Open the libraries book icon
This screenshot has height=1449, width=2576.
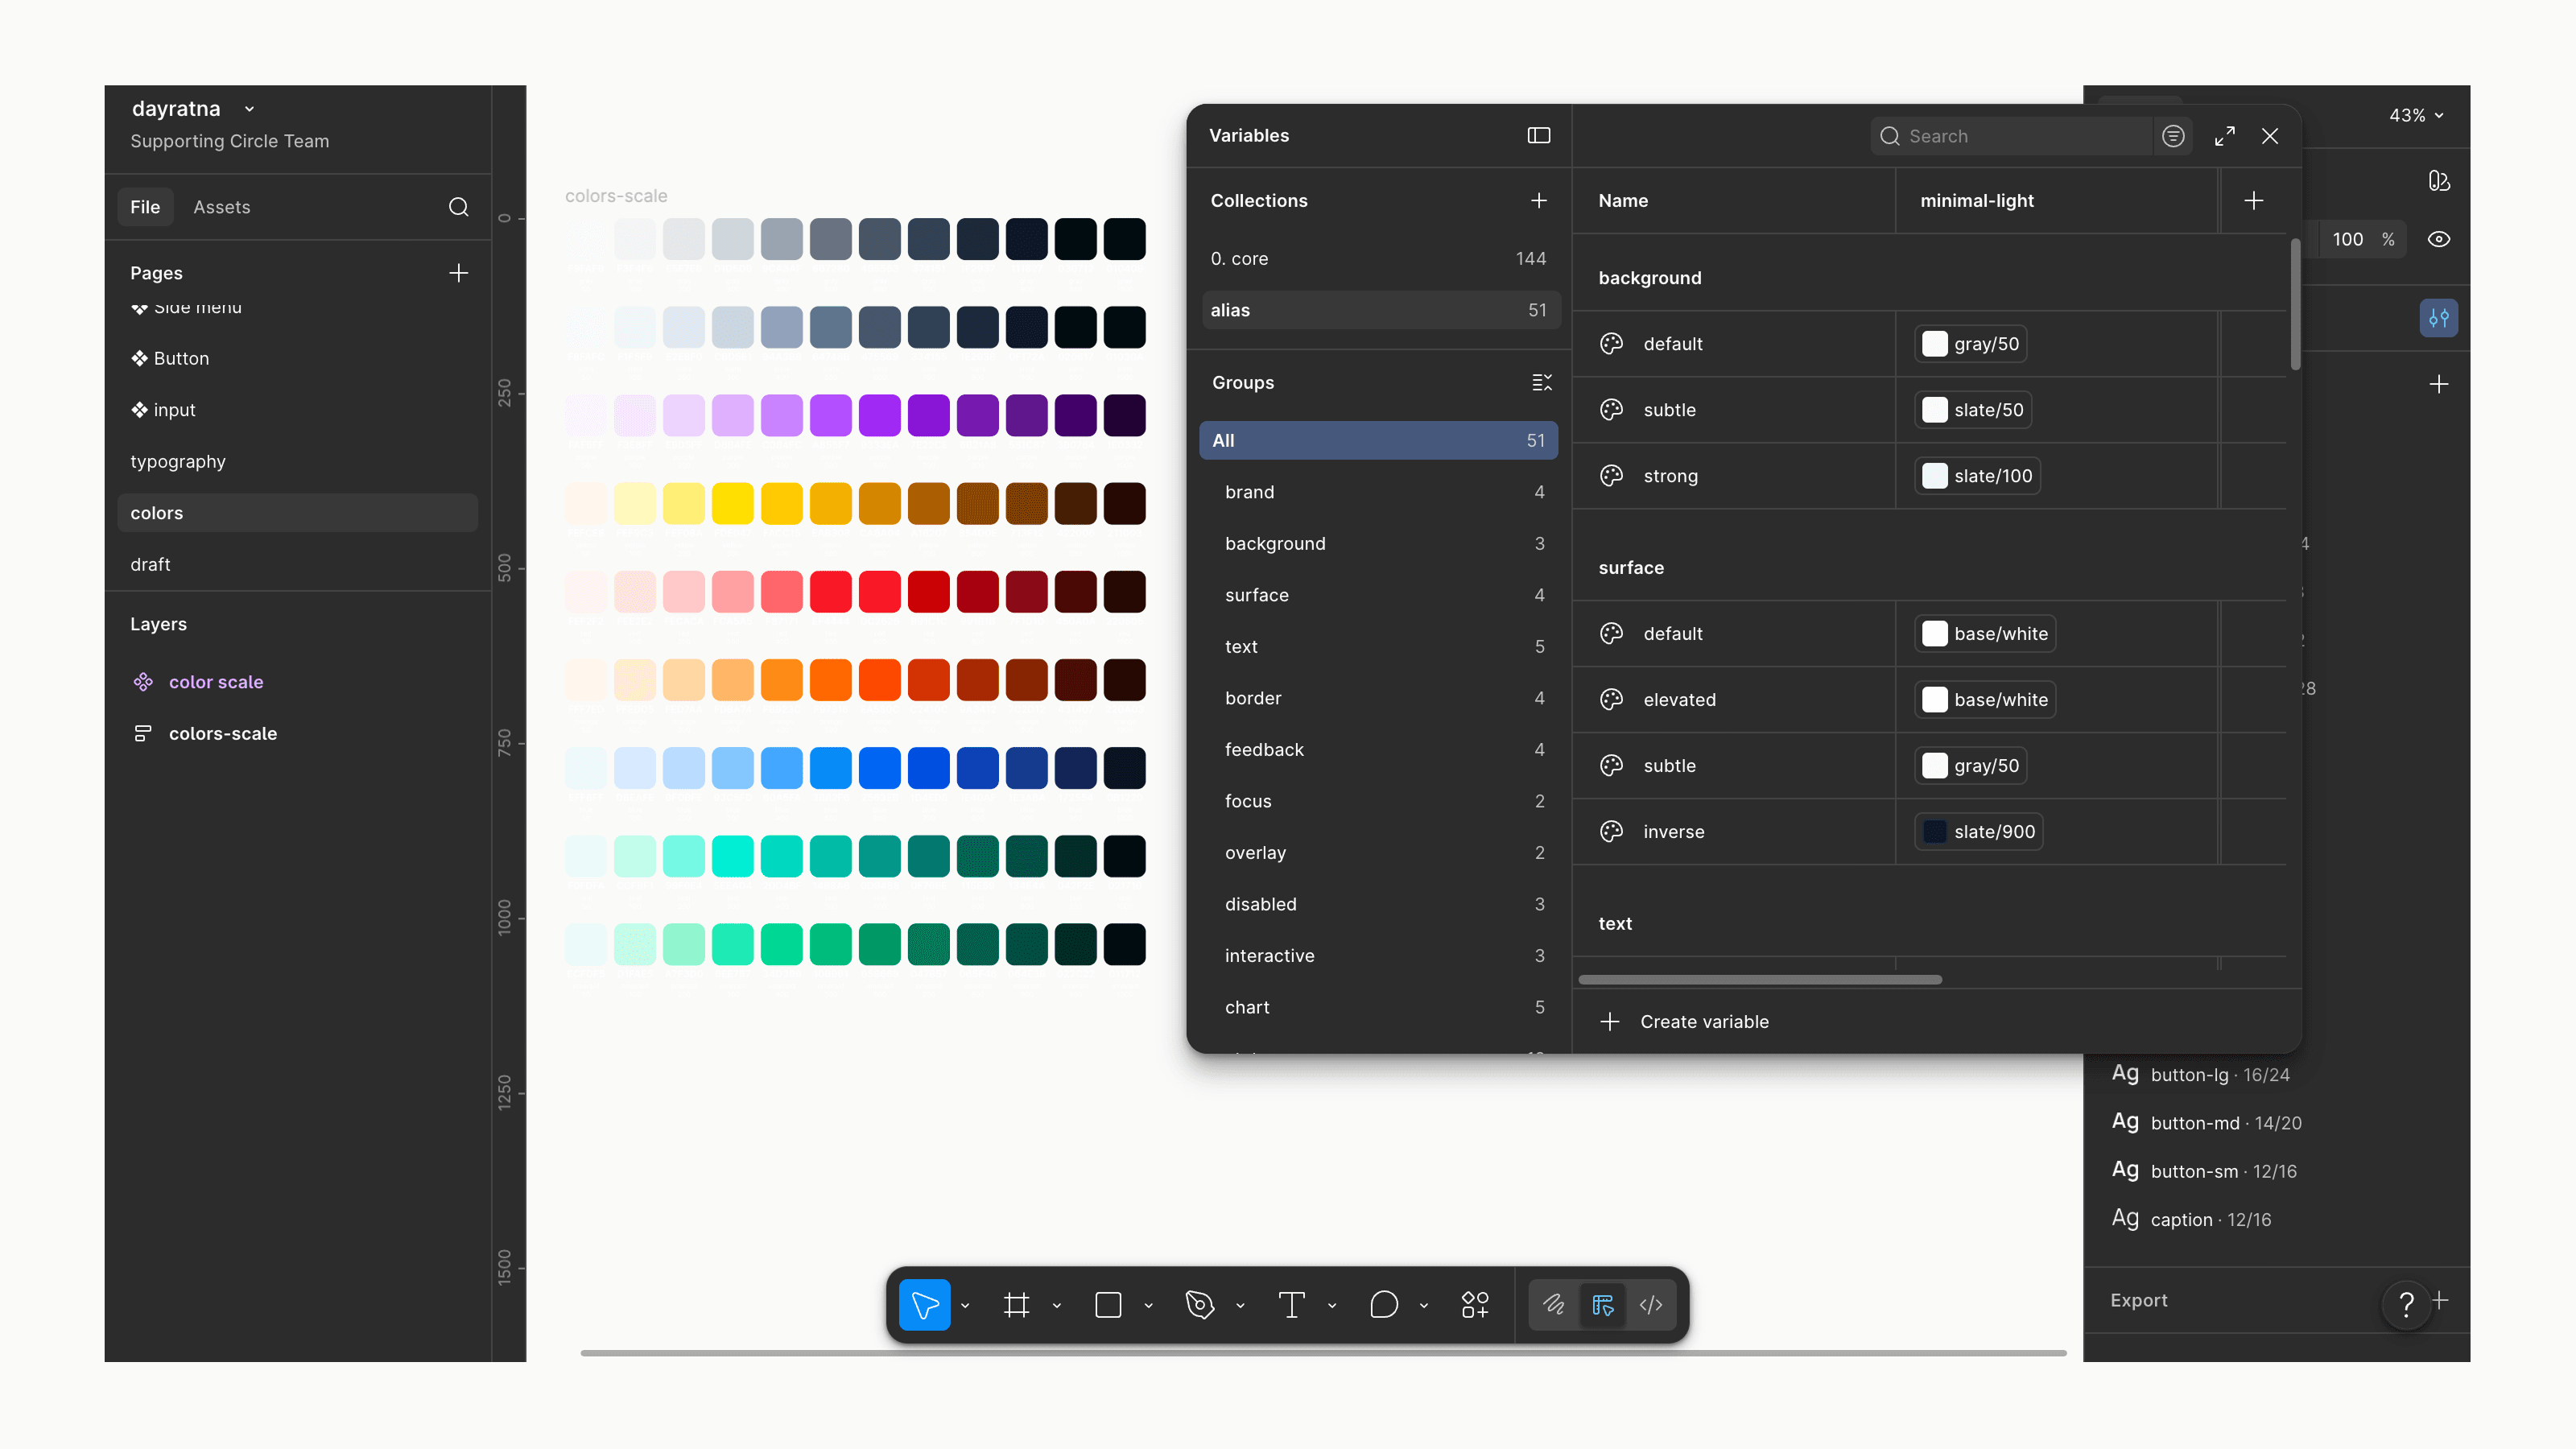click(2438, 180)
